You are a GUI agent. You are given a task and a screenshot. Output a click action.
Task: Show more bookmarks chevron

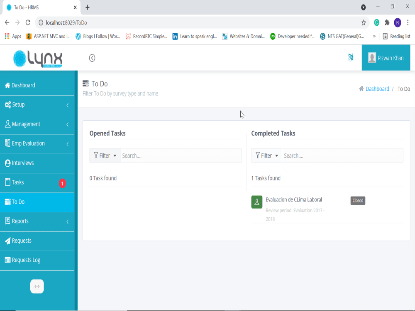(374, 36)
